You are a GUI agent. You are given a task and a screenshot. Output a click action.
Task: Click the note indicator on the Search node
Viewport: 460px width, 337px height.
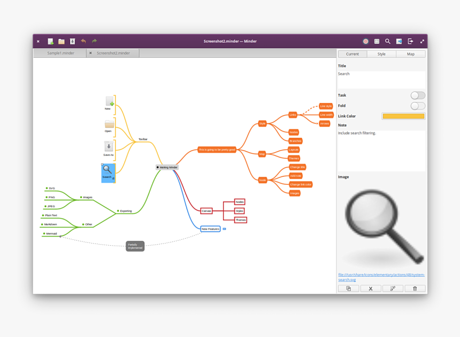(113, 178)
